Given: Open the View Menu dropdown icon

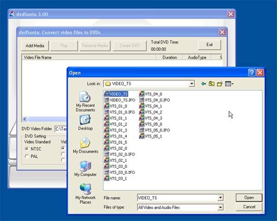Looking at the screenshot, I should (229, 84).
